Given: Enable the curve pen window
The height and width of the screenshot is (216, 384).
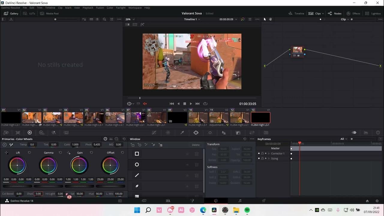Looking at the screenshot, I should [137, 186].
